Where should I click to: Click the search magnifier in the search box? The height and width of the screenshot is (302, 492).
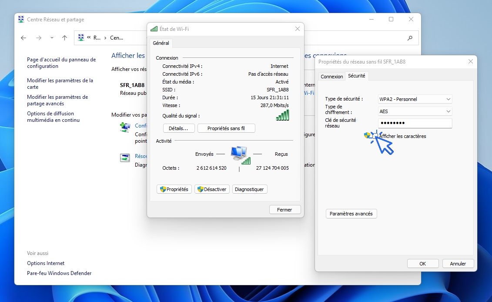(x=409, y=38)
